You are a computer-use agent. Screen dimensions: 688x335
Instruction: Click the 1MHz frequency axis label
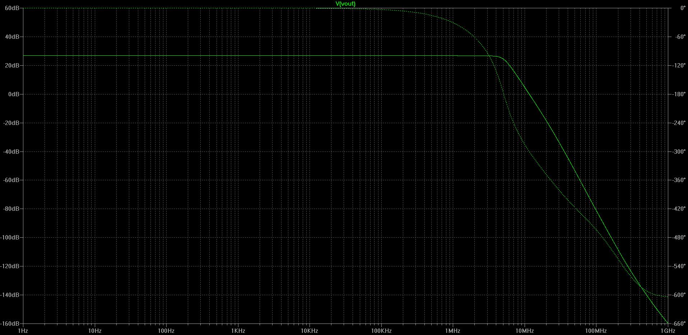pyautogui.click(x=453, y=331)
